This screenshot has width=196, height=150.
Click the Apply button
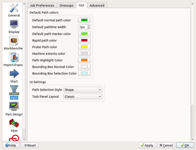pyautogui.click(x=147, y=145)
